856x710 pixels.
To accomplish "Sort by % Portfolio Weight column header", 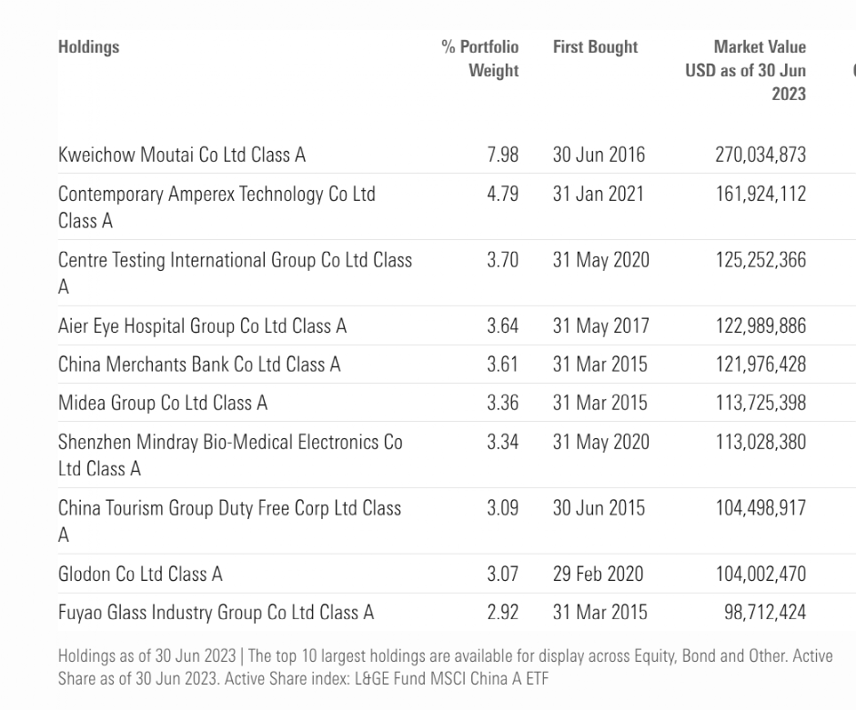I will coord(480,59).
